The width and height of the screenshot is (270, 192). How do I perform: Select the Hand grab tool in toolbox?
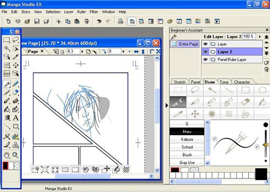[x=7, y=155]
